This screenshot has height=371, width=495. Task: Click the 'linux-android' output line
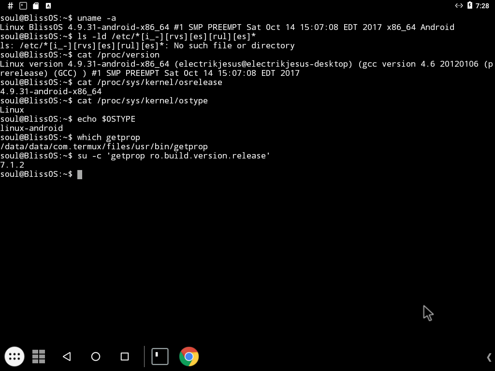click(x=31, y=128)
